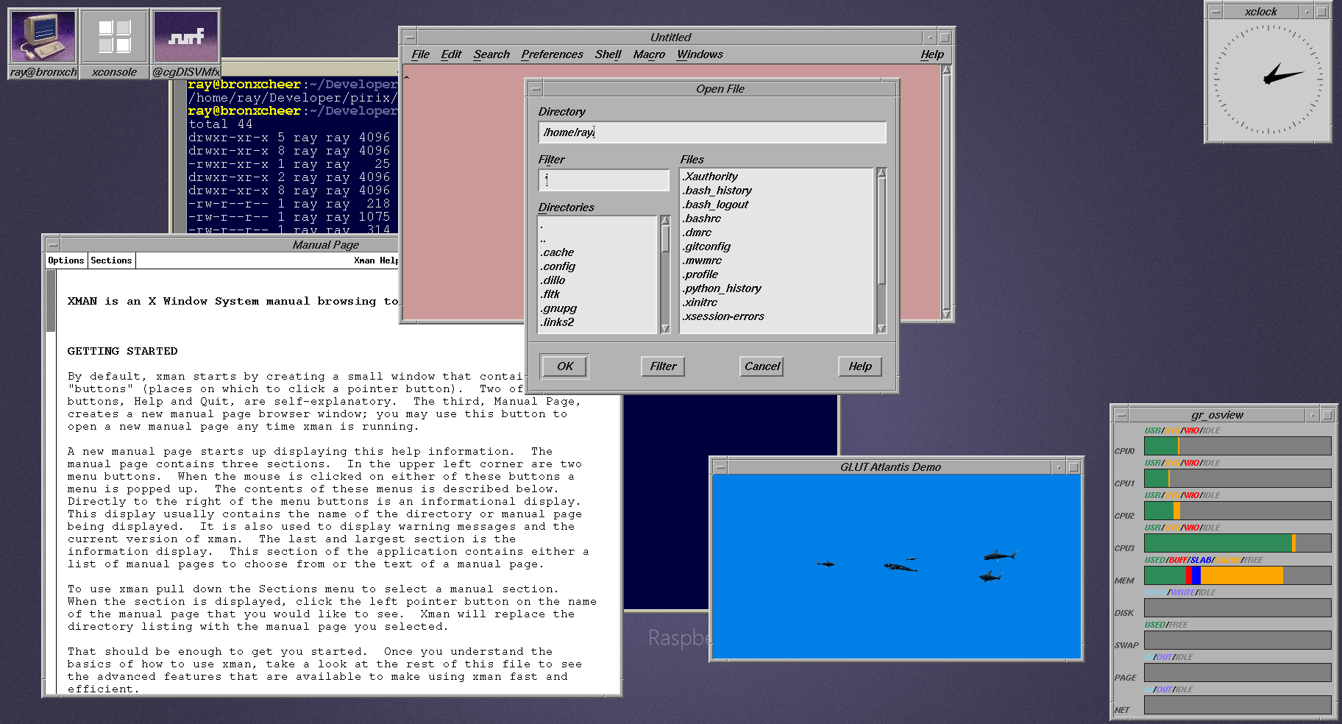Click the Manual Page title bar

click(x=326, y=245)
